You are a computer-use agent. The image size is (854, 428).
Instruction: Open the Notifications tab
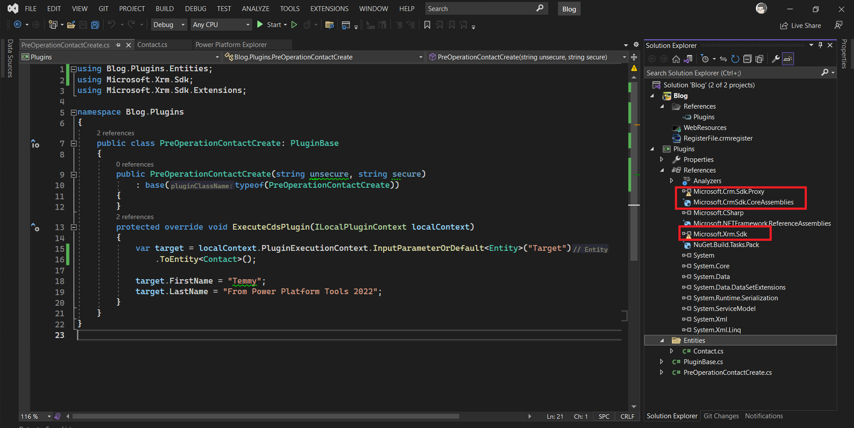(764, 416)
